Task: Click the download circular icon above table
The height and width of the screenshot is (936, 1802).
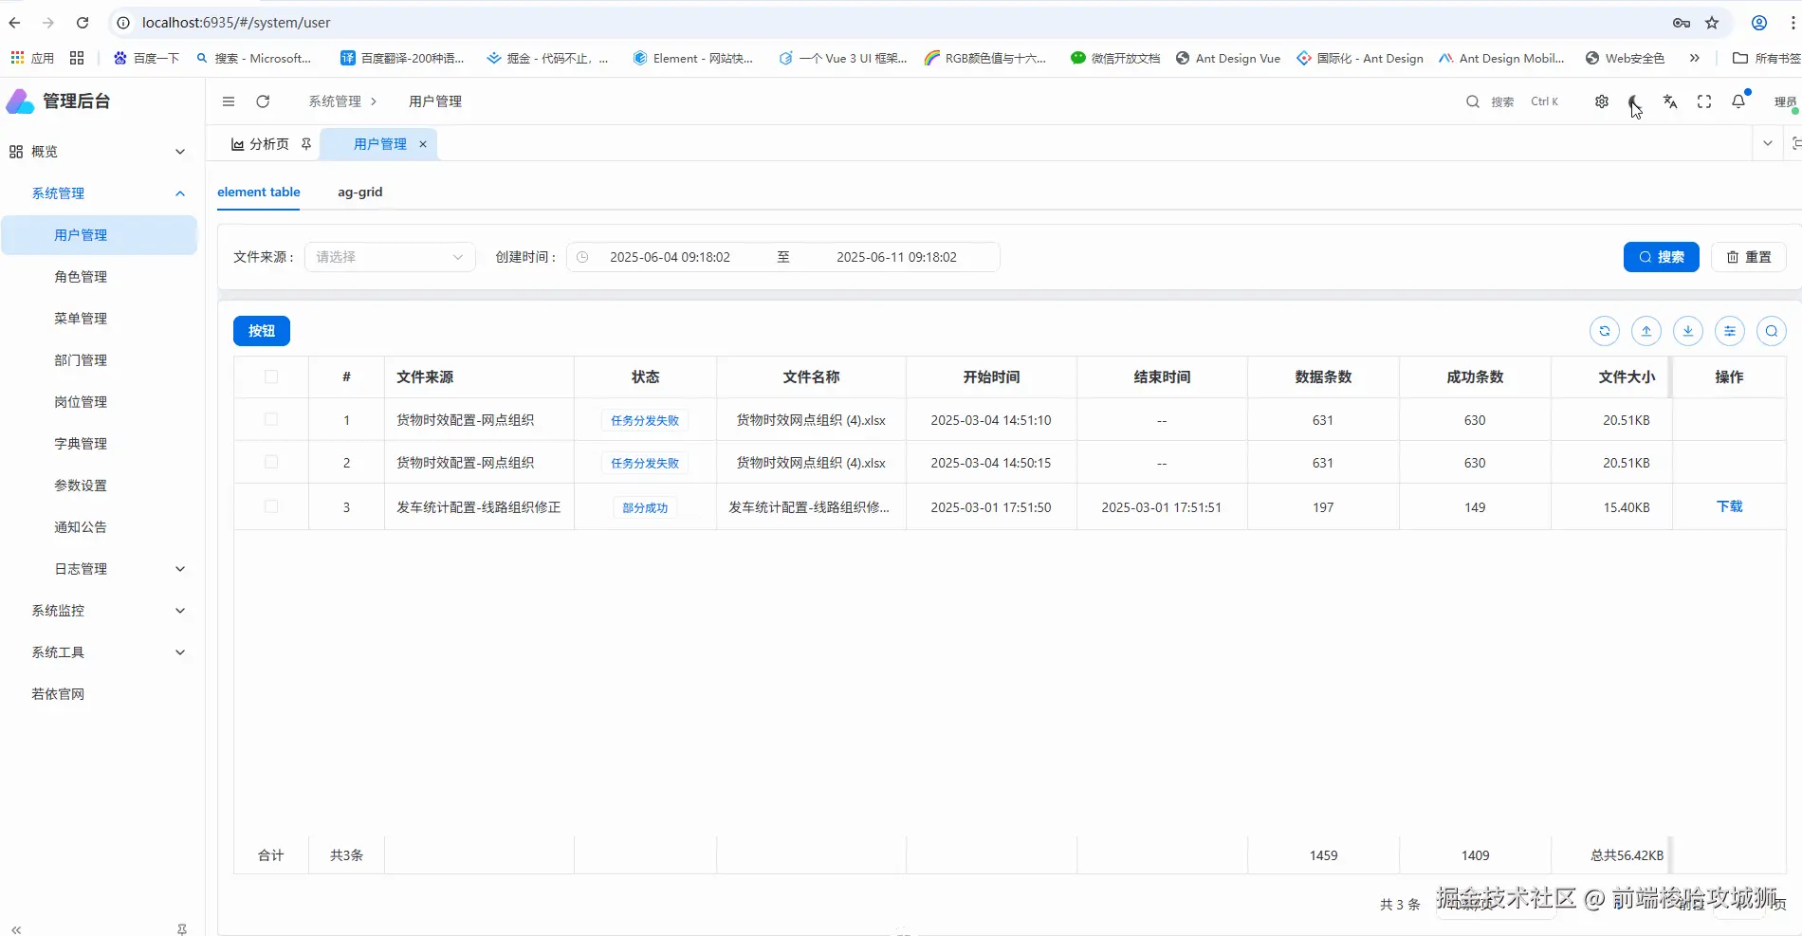Action: (1688, 331)
